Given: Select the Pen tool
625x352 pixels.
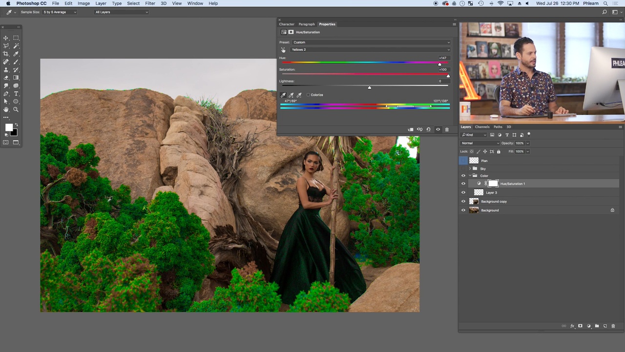Looking at the screenshot, I should click(6, 93).
